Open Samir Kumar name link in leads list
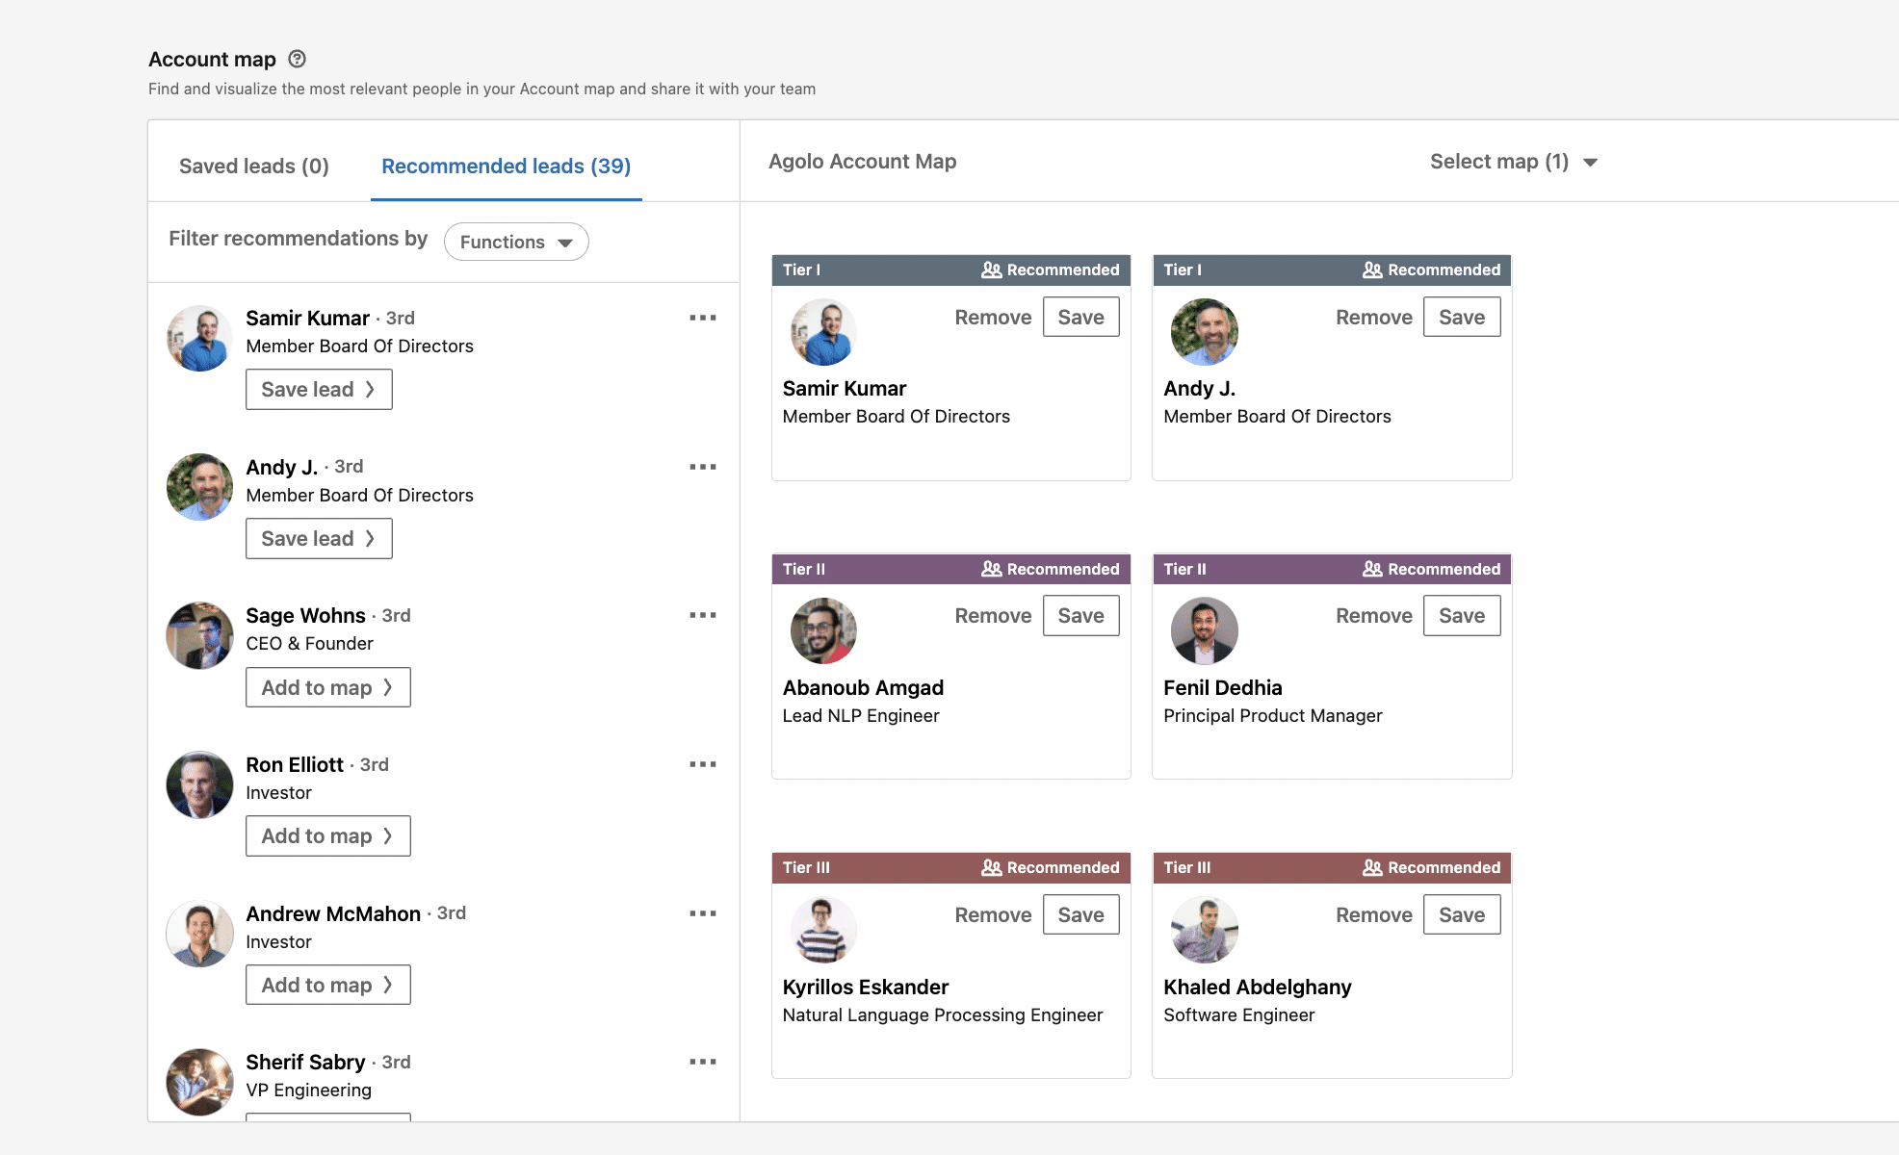 coord(307,319)
